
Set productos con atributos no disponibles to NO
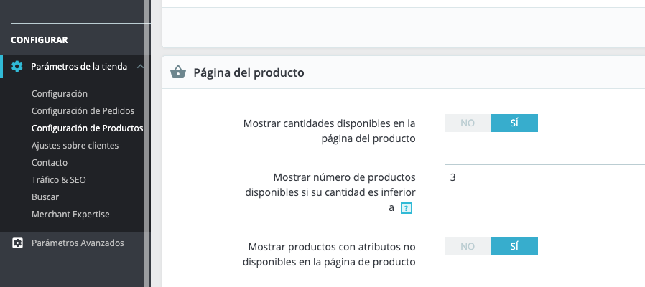468,246
